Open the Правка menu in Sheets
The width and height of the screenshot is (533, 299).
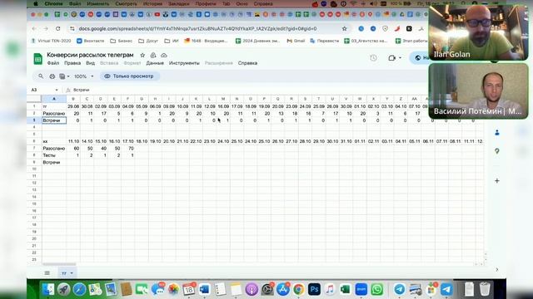pos(72,63)
